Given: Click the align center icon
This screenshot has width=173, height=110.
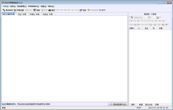Looking at the screenshot, I should 160,21.
